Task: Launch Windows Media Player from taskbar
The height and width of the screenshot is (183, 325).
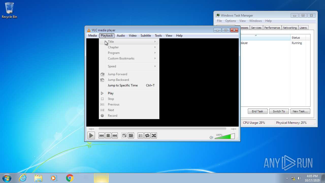Action: click(x=54, y=178)
